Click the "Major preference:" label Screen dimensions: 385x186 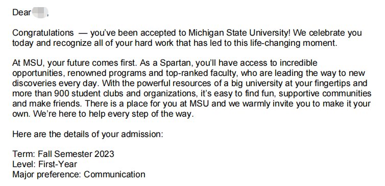47,174
